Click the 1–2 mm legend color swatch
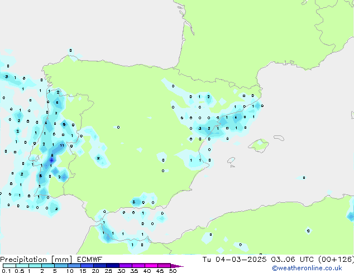The image size is (354, 273). [35, 266]
